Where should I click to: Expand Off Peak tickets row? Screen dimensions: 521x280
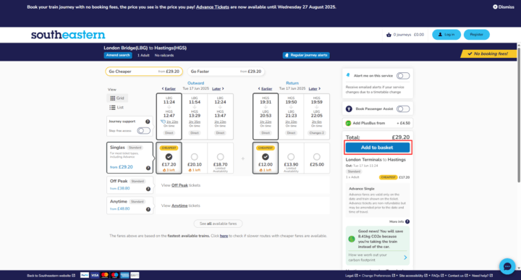[x=243, y=185]
